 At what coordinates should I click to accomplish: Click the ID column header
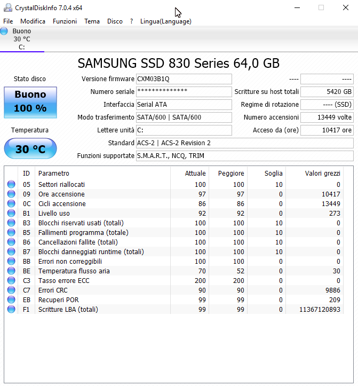[x=26, y=174]
